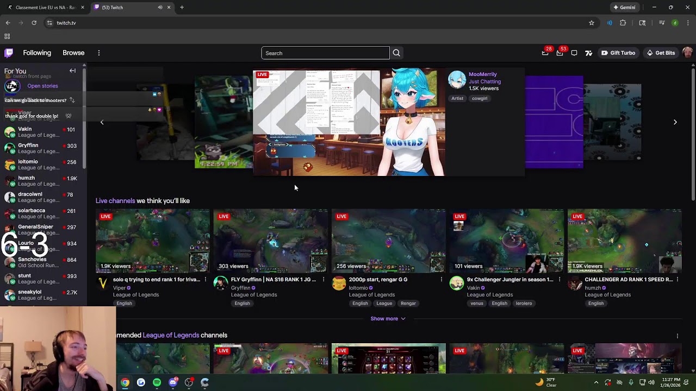
Task: Open new browser tab with plus icon
Action: [182, 8]
